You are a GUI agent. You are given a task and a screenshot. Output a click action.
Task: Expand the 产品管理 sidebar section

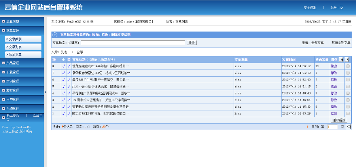point(22,63)
